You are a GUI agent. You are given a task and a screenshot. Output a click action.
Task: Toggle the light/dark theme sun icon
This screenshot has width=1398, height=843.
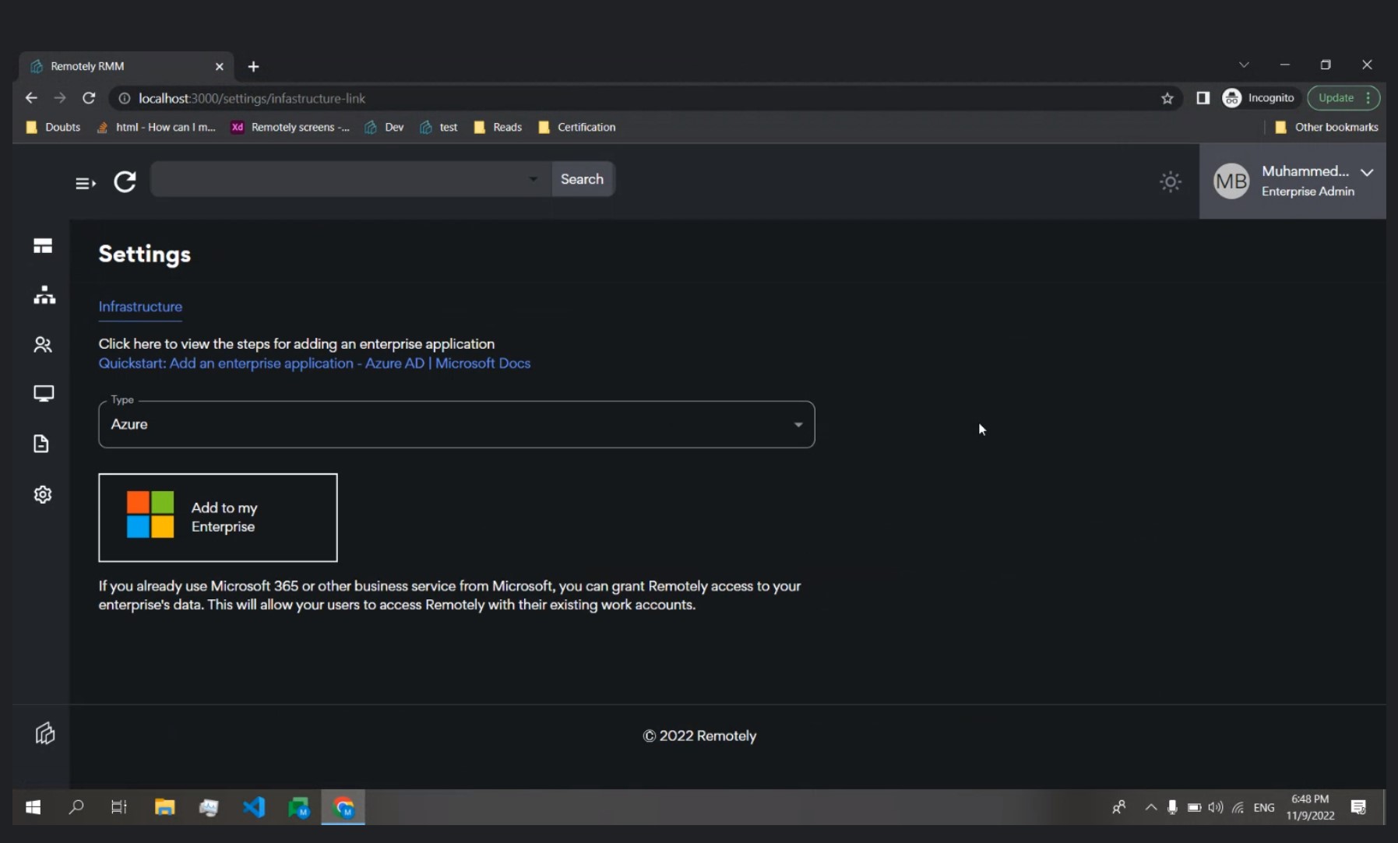tap(1170, 181)
